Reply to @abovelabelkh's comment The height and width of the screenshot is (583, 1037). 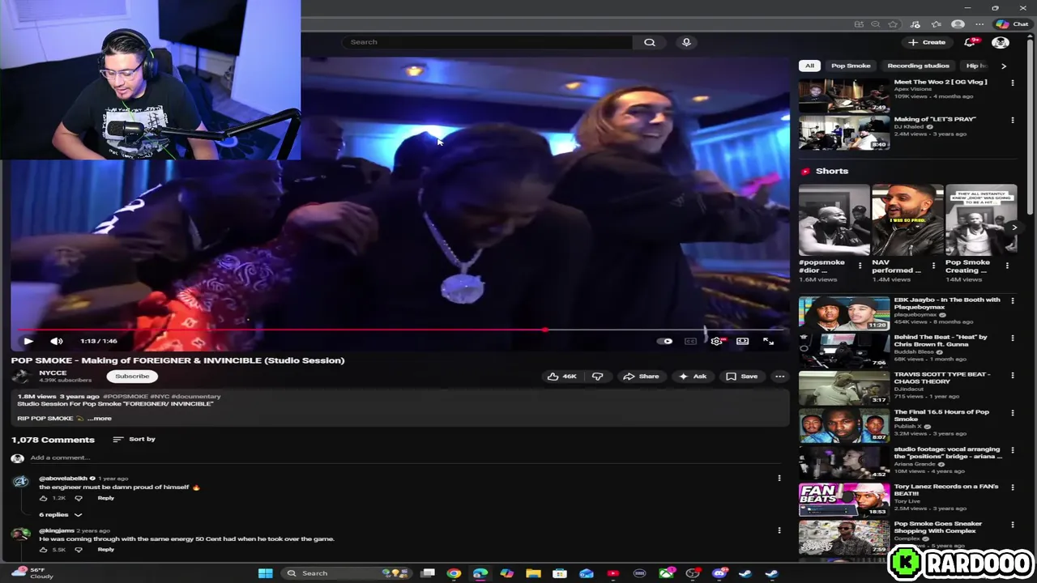tap(106, 498)
